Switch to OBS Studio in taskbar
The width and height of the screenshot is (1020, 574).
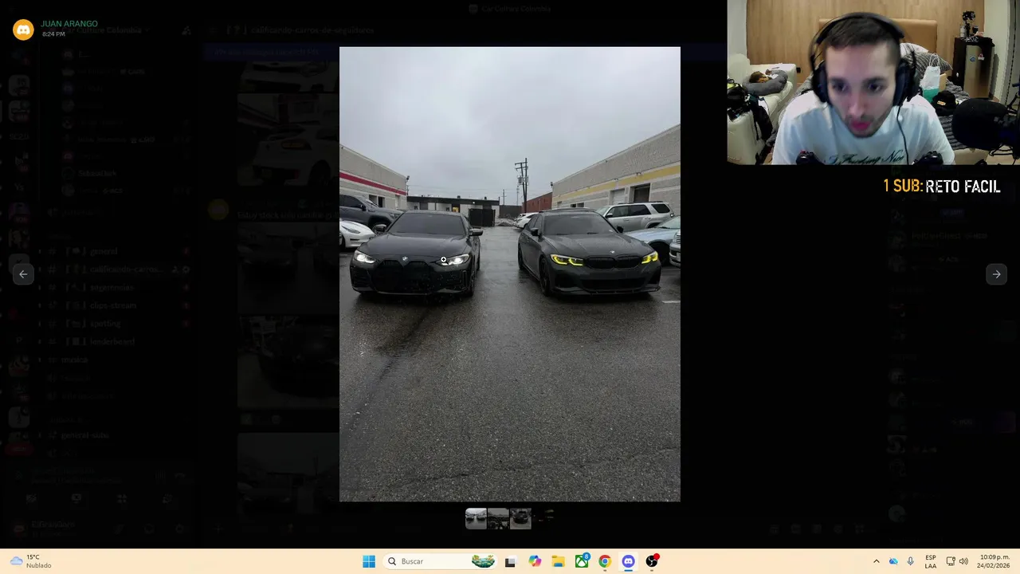(652, 561)
